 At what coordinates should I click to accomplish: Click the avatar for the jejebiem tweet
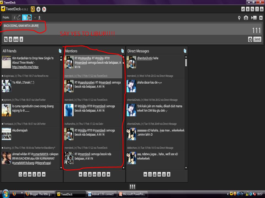6,86
